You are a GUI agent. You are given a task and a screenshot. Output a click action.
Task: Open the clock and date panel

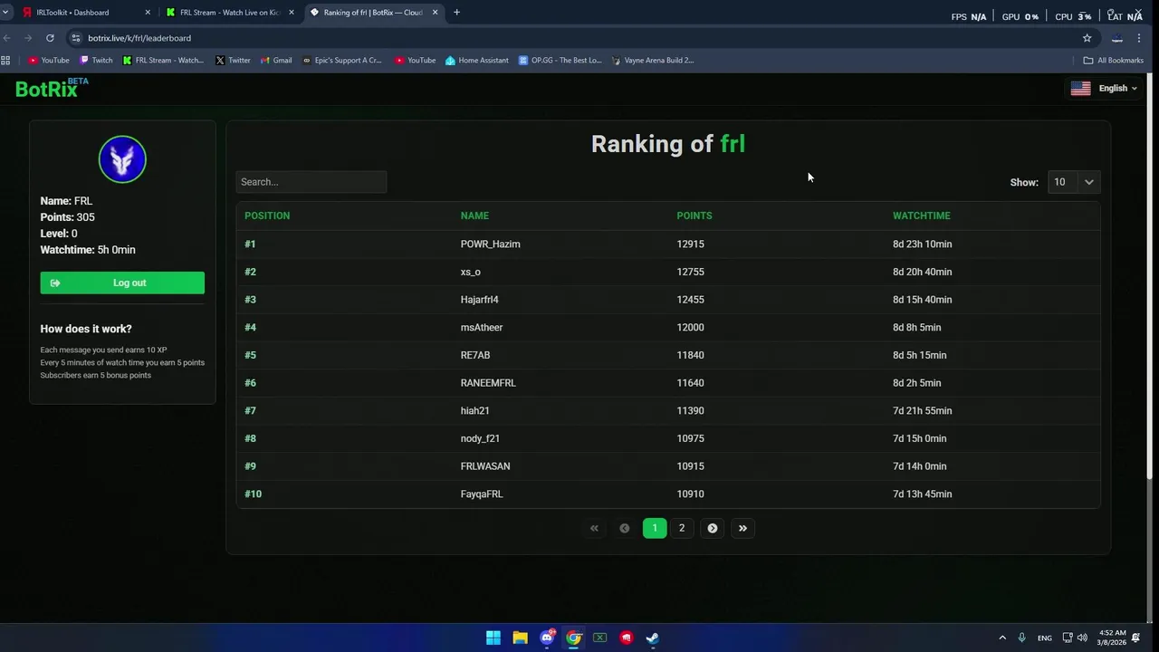point(1113,638)
